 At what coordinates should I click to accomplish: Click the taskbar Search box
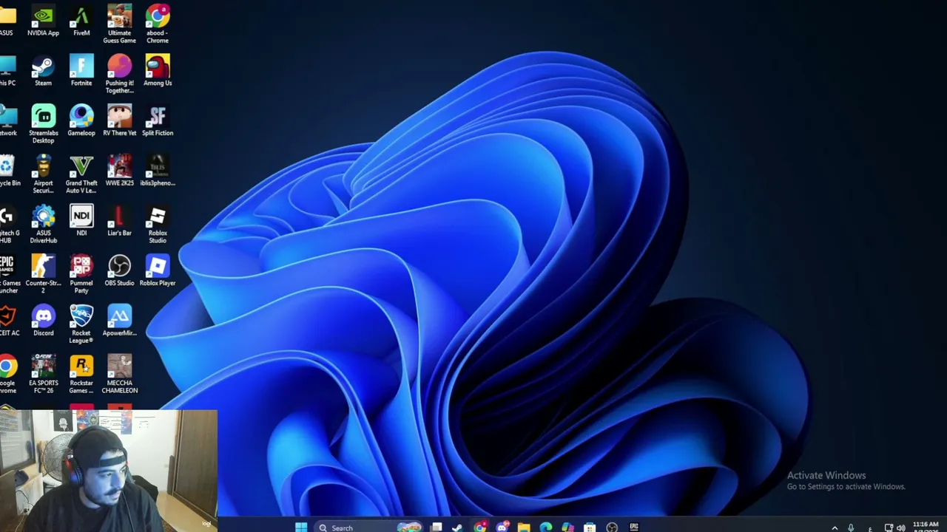[x=368, y=527]
